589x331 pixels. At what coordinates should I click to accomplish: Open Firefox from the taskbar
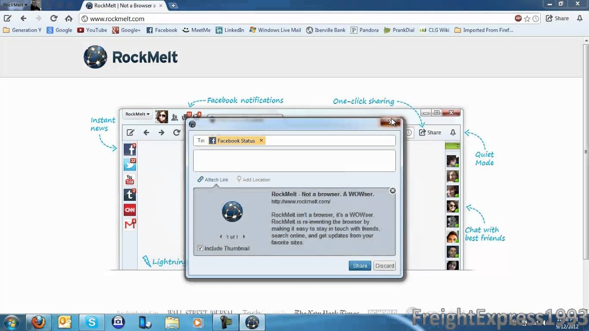38,322
